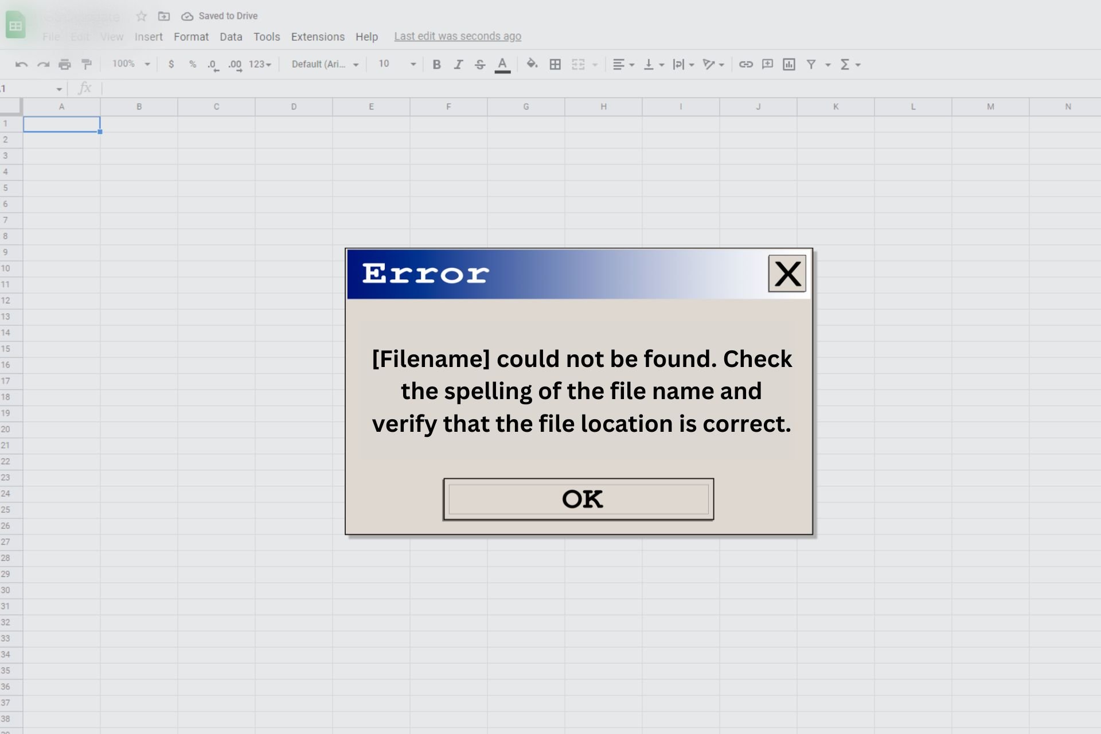The height and width of the screenshot is (734, 1101).
Task: Open the Insert menu
Action: (x=149, y=37)
